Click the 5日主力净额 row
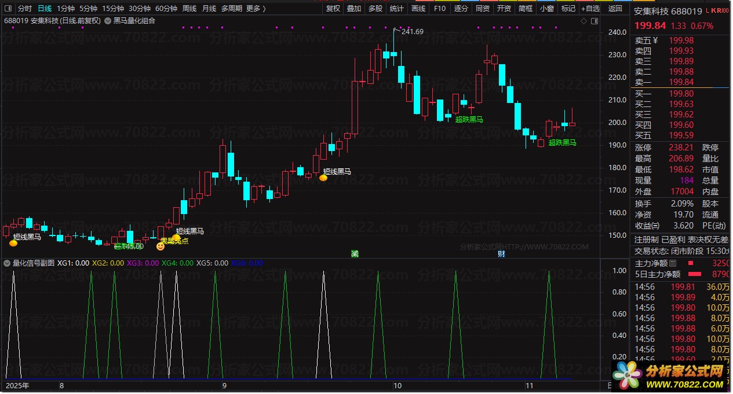The width and height of the screenshot is (733, 394). (681, 274)
